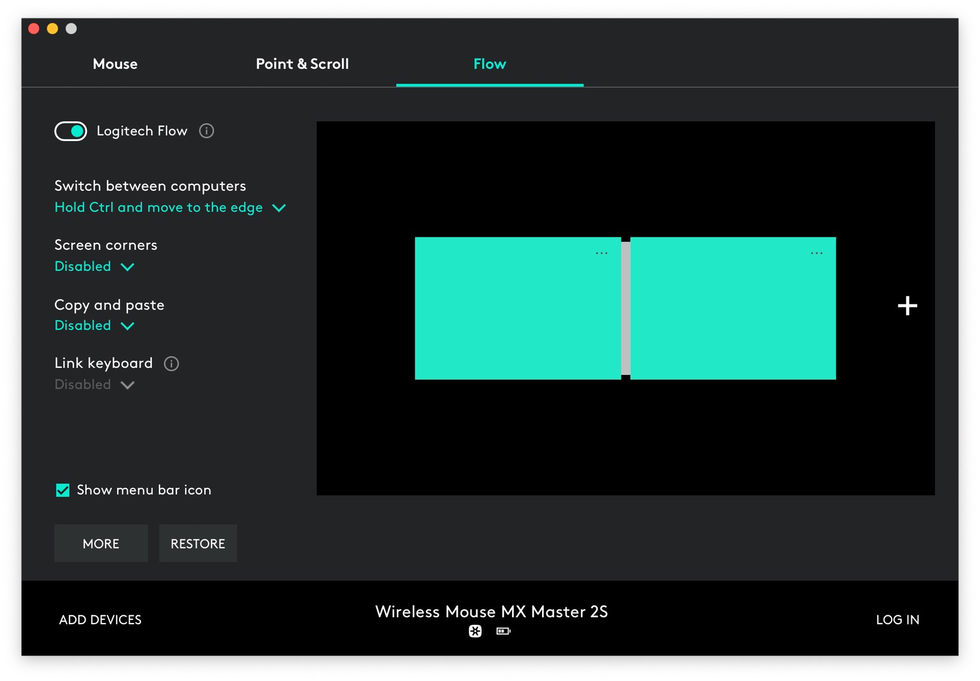Click the Wireless Mouse MX Master 2S title
This screenshot has width=980, height=681.
(x=491, y=612)
